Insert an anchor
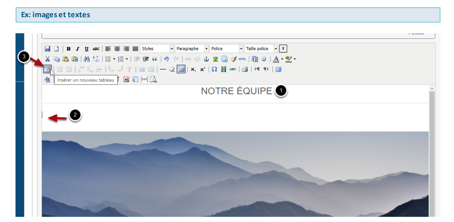The height and width of the screenshot is (222, 454). pos(206,59)
